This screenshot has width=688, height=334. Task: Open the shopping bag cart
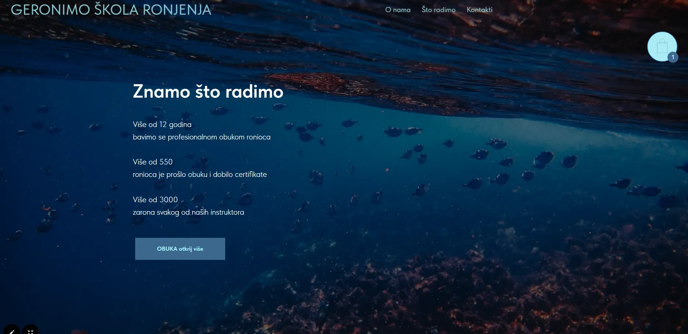point(662,46)
